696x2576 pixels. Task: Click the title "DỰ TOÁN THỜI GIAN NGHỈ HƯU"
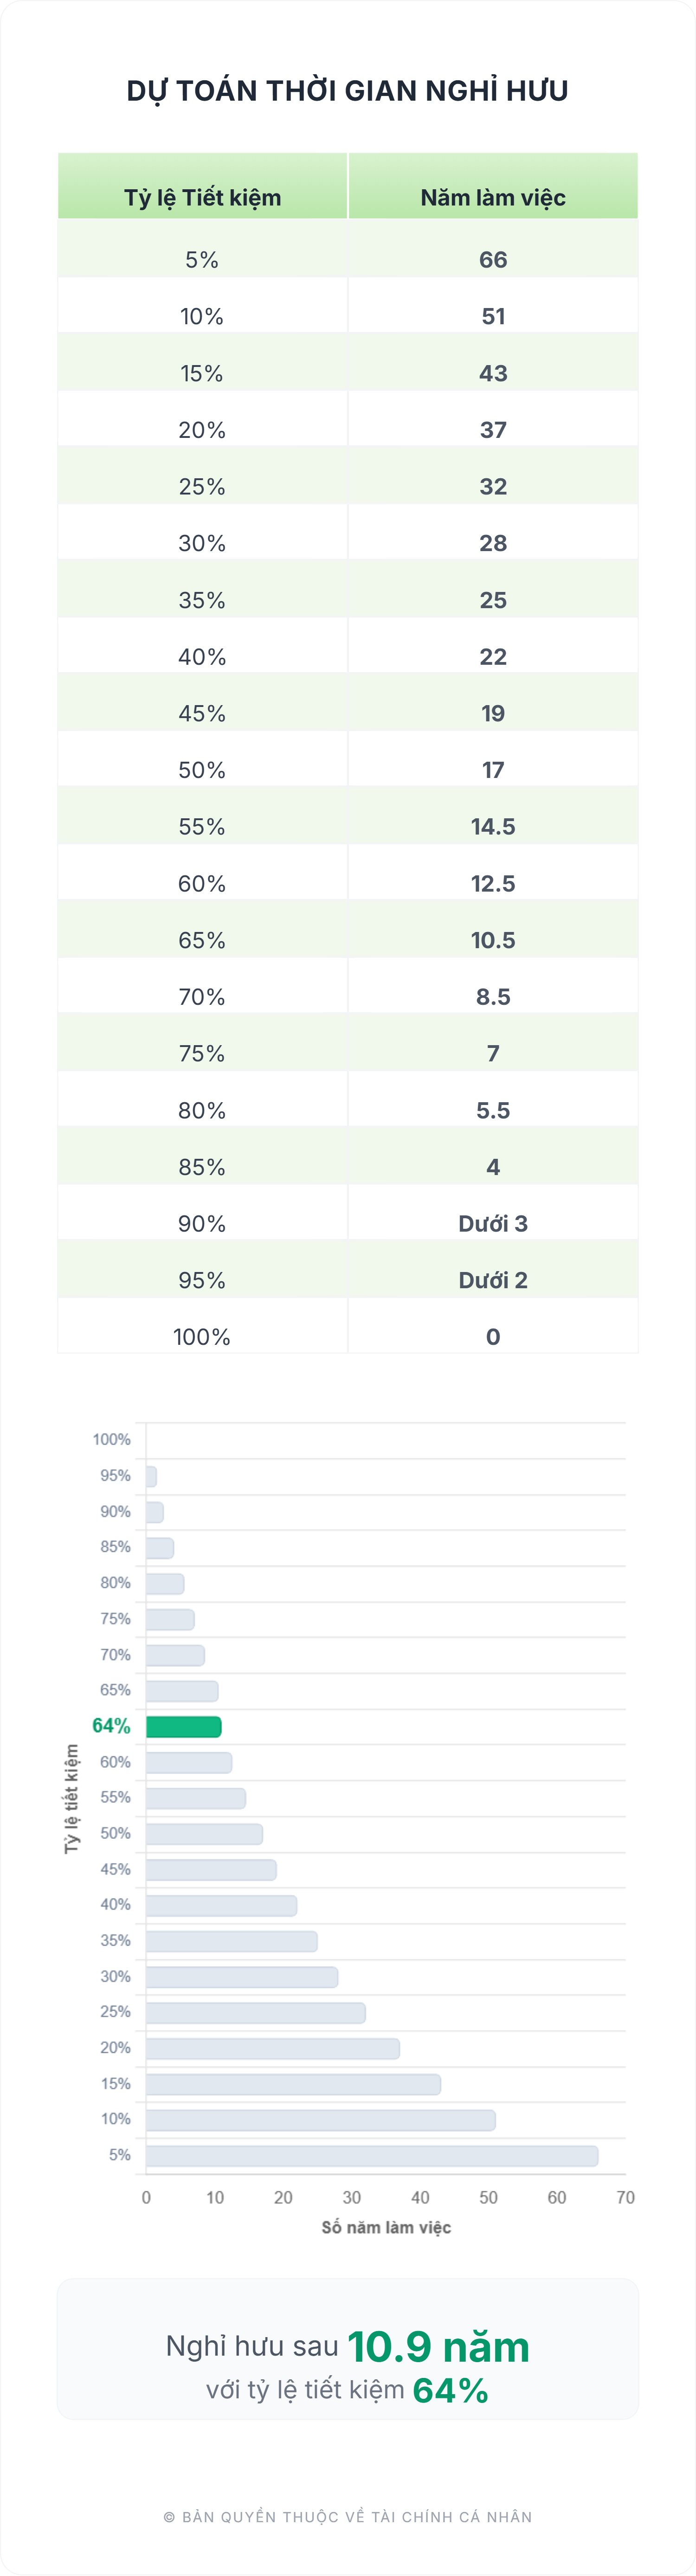(x=347, y=91)
